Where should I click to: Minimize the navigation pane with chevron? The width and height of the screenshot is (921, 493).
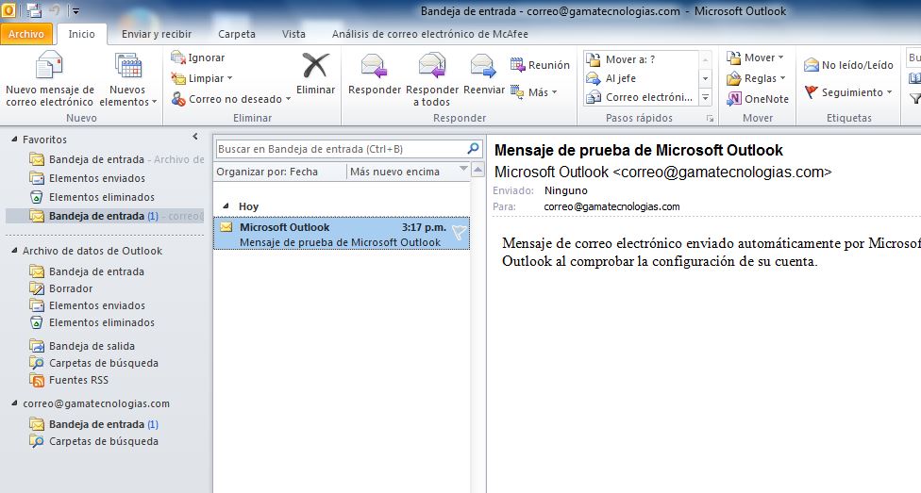click(x=195, y=137)
